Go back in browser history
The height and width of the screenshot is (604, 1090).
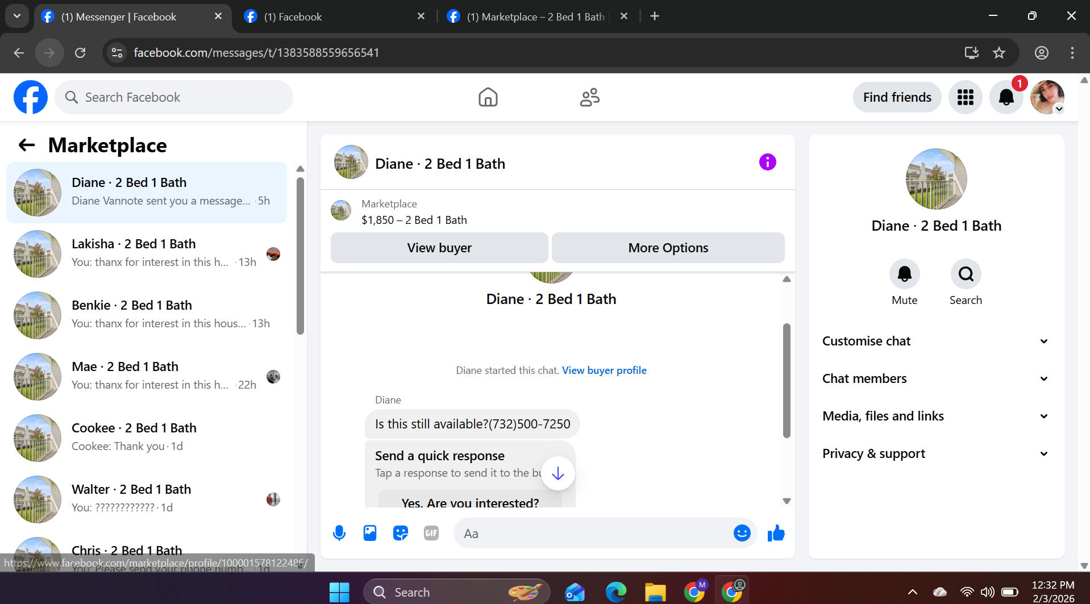[19, 53]
